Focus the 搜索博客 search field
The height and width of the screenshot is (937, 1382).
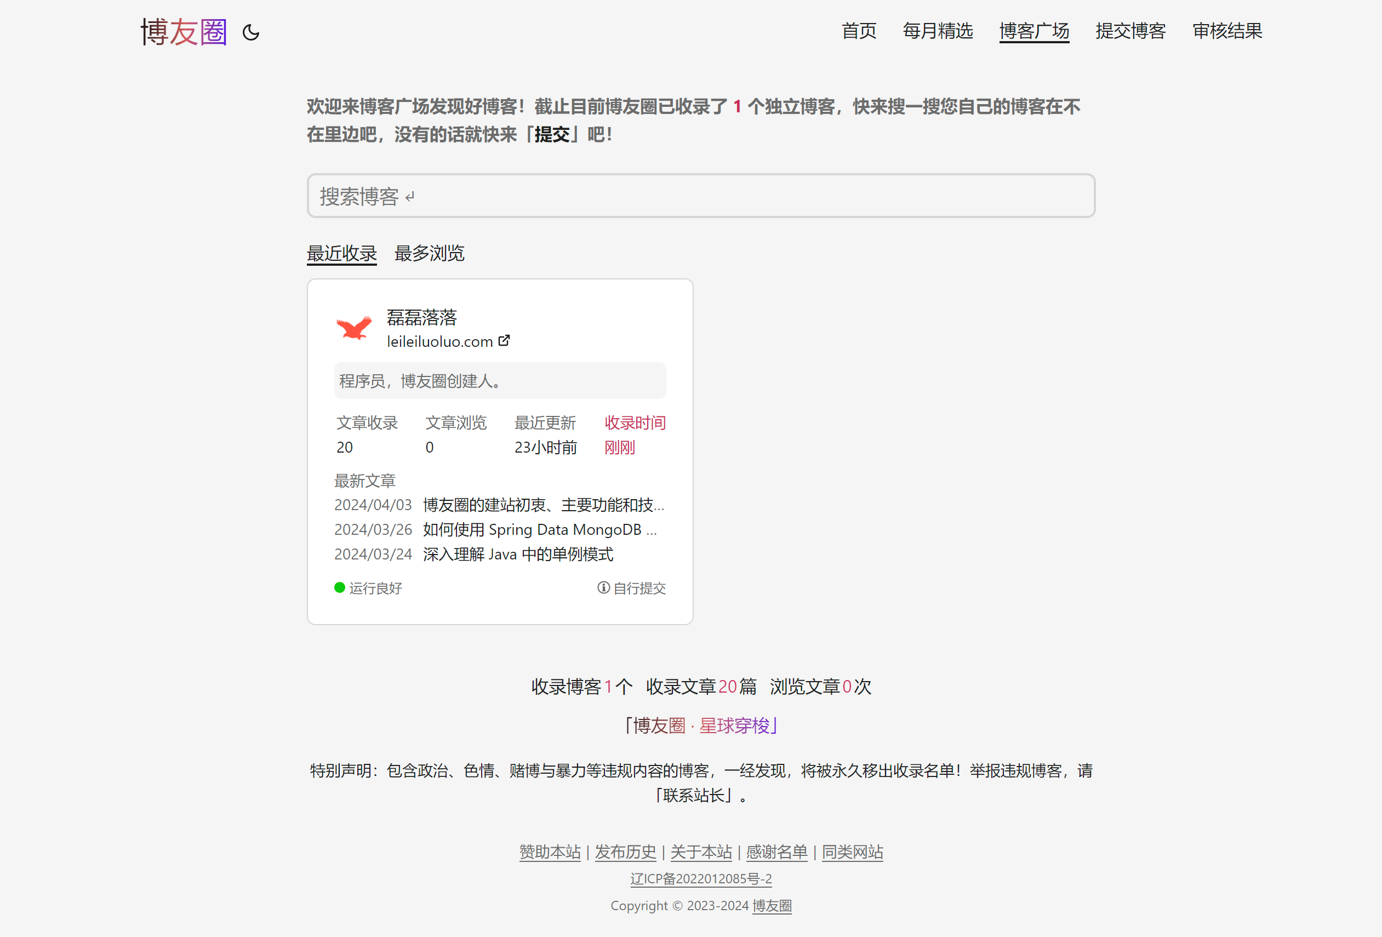coord(700,196)
